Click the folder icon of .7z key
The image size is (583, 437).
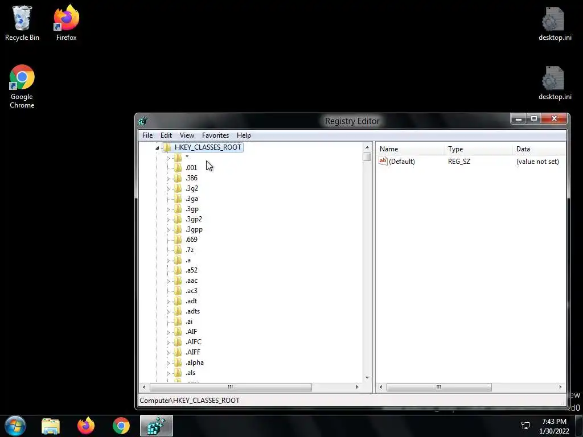tap(178, 250)
